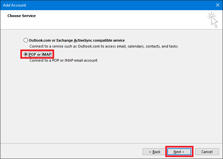Click the "Add Account" title bar text
The height and width of the screenshot is (159, 223).
point(14,5)
